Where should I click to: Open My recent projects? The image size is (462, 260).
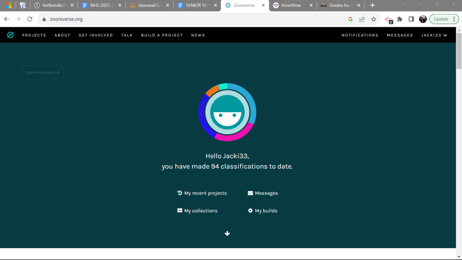tap(202, 193)
